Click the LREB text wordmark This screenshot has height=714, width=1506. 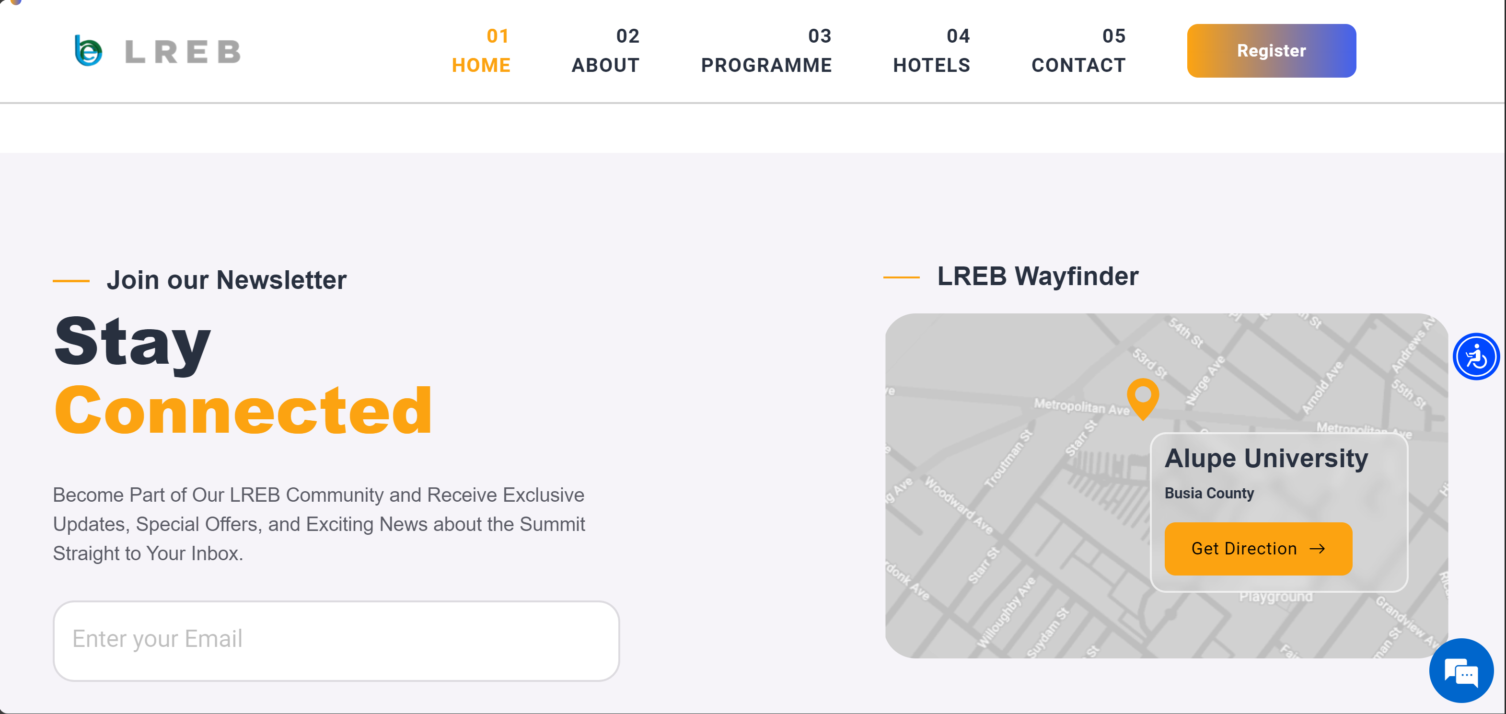pyautogui.click(x=183, y=52)
